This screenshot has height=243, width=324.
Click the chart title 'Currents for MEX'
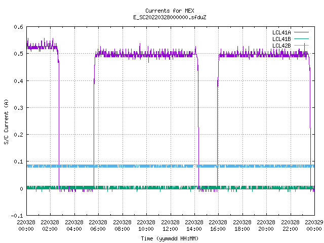coord(170,11)
